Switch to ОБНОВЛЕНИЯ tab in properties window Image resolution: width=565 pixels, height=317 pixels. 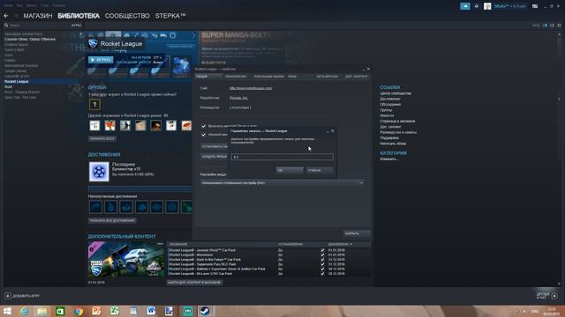236,77
